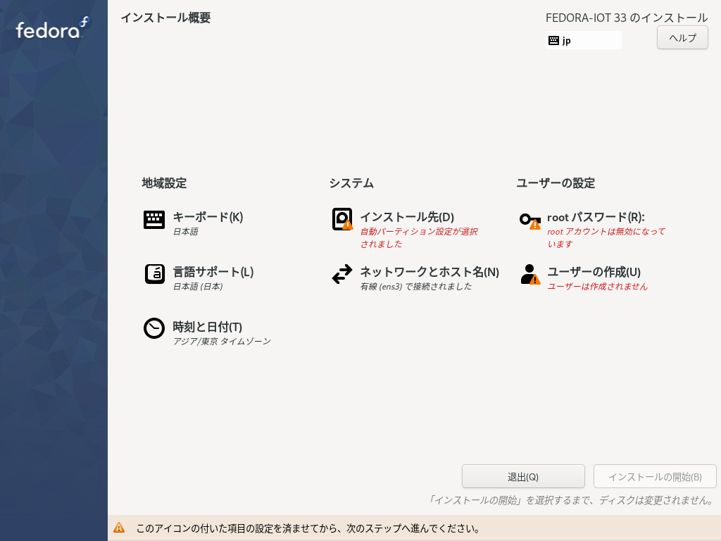Image resolution: width=721 pixels, height=541 pixels.
Task: Click the key icon for root パスワード(R)
Action: pyautogui.click(x=529, y=220)
